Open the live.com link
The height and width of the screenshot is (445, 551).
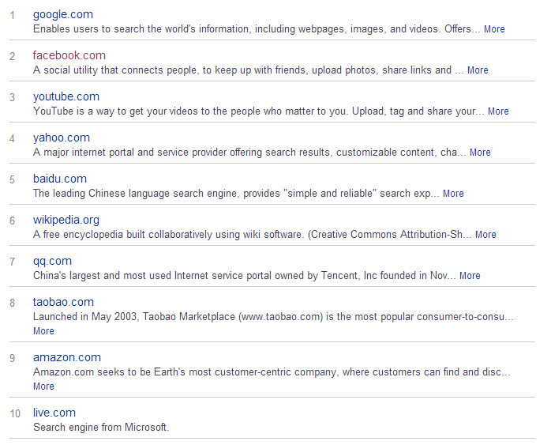[x=54, y=413]
